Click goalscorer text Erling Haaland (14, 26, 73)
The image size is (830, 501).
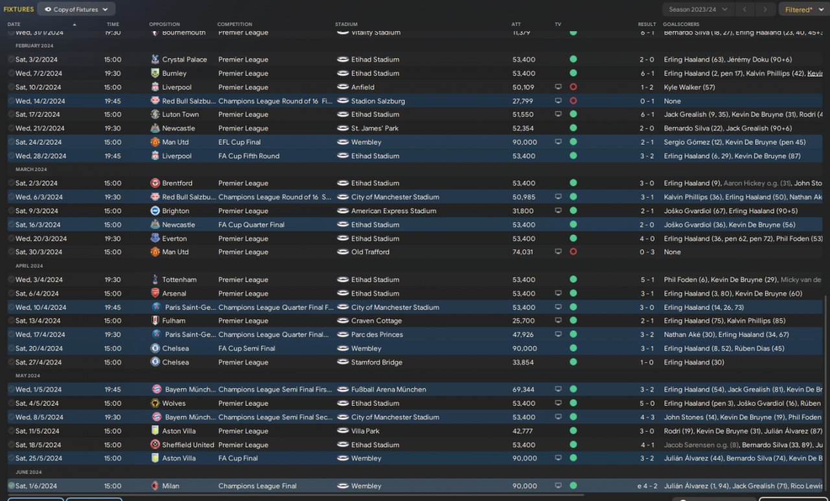coord(704,307)
